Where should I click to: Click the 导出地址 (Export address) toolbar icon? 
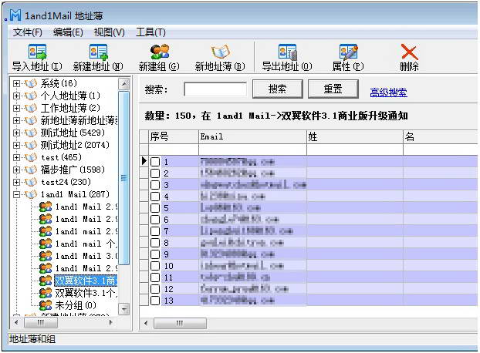point(287,52)
